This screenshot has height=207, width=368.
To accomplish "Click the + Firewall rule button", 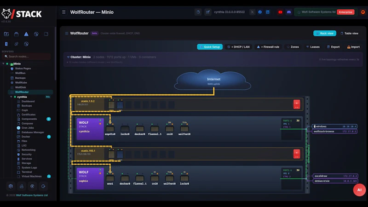I will pos(268,47).
